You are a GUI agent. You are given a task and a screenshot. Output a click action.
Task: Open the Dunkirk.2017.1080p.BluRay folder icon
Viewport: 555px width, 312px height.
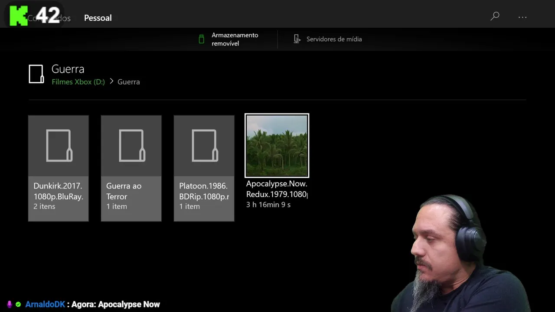click(59, 146)
